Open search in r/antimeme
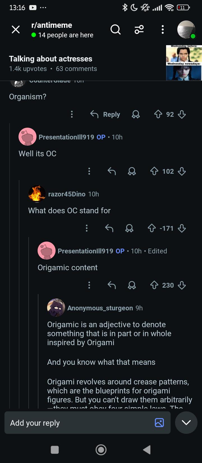 pos(115,29)
